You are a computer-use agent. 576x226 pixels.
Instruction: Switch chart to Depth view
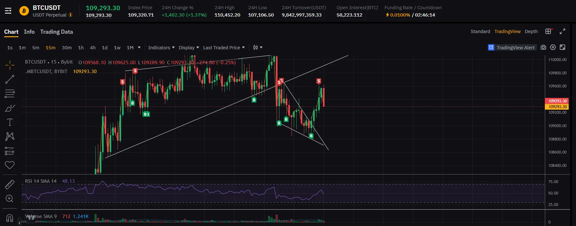pos(531,31)
